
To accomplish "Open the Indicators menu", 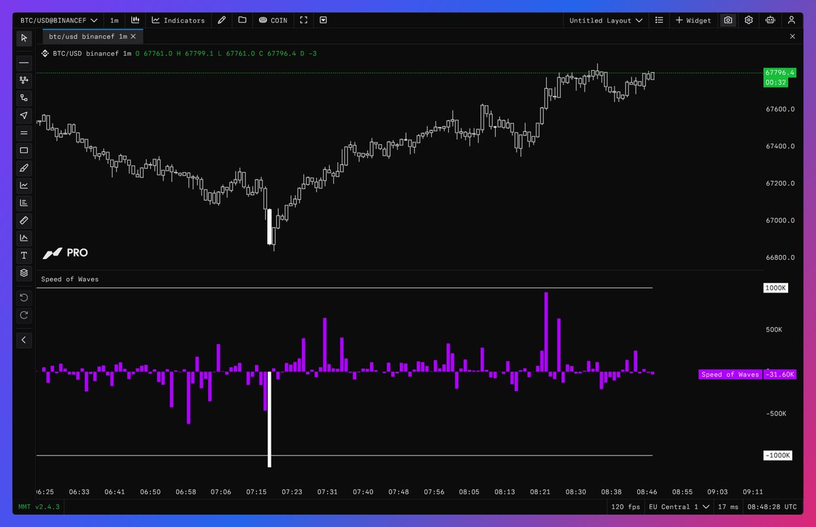I will click(178, 20).
